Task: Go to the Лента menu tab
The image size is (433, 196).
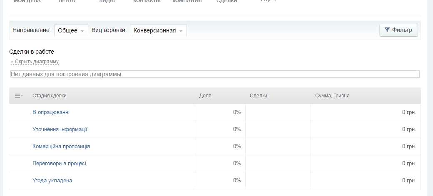Action: point(67,1)
